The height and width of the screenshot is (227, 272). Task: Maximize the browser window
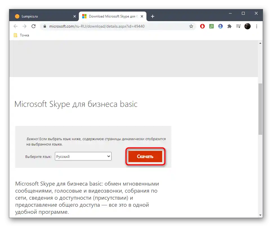coord(243,13)
